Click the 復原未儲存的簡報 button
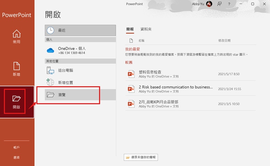 [x=141, y=157]
